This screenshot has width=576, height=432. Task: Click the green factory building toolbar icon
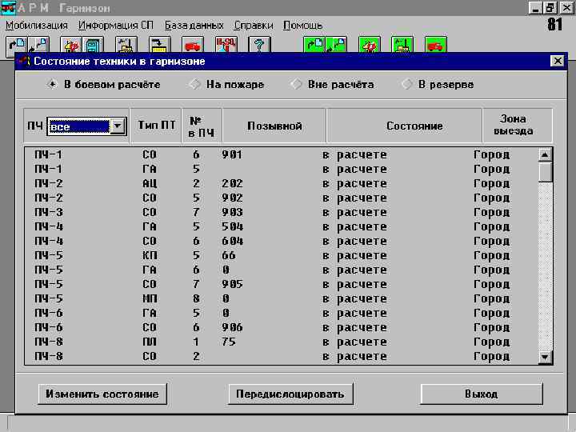click(402, 45)
